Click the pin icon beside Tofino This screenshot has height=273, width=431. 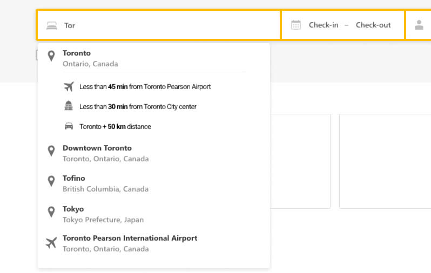tap(51, 181)
